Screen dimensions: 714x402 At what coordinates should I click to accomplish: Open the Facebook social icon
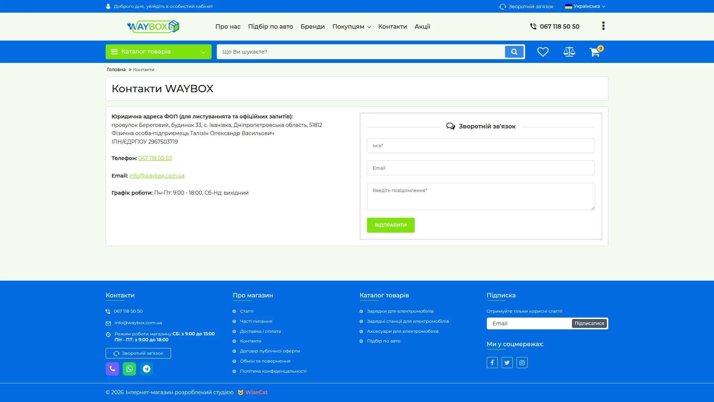(492, 363)
